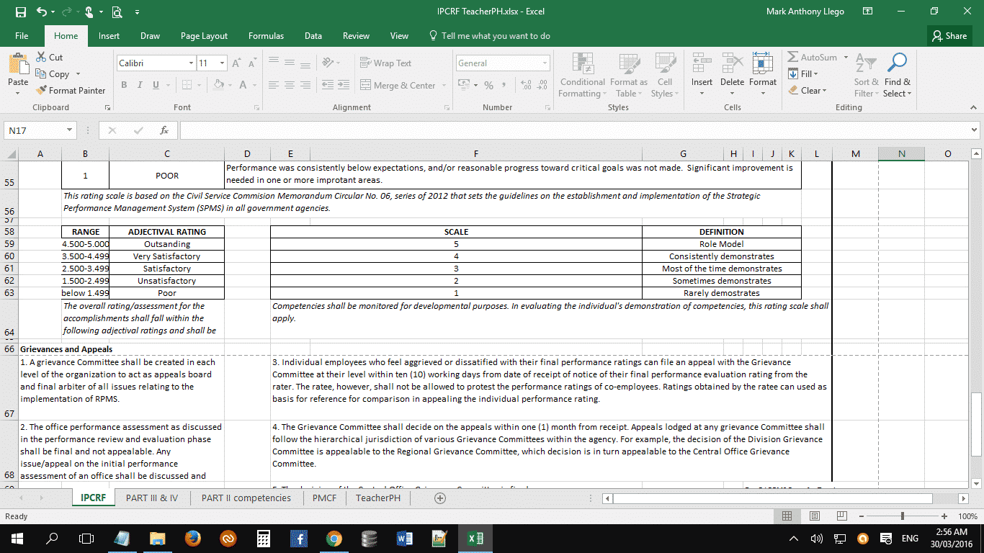984x553 pixels.
Task: Toggle Bold formatting
Action: click(125, 85)
